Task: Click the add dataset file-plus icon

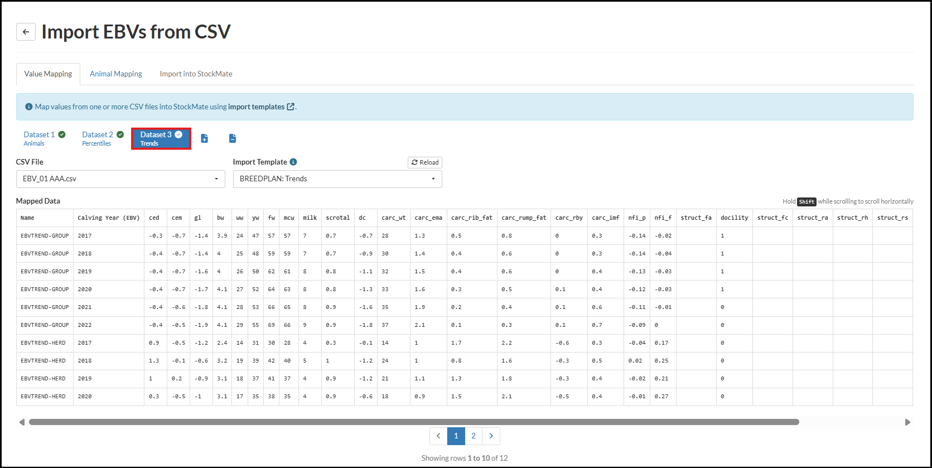Action: coord(204,138)
